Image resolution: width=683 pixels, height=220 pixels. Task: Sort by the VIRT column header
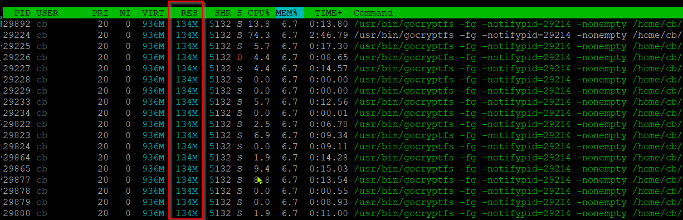click(153, 13)
